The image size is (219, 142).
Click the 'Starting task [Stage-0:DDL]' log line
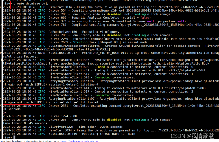click(x=75, y=42)
